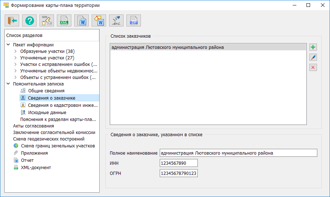330x197 pixels.
Task: Expand Образуемые участки (38) node
Action: point(15,51)
